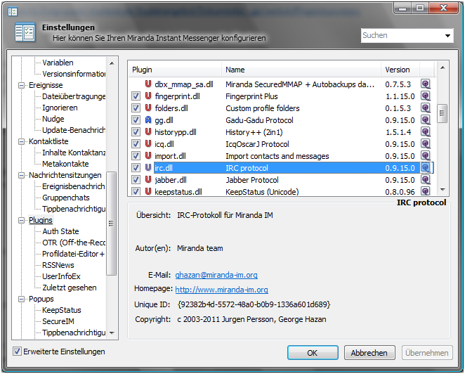Collapse the Nachrichtensitzungen tree node
This screenshot has height=374, width=465.
21,176
